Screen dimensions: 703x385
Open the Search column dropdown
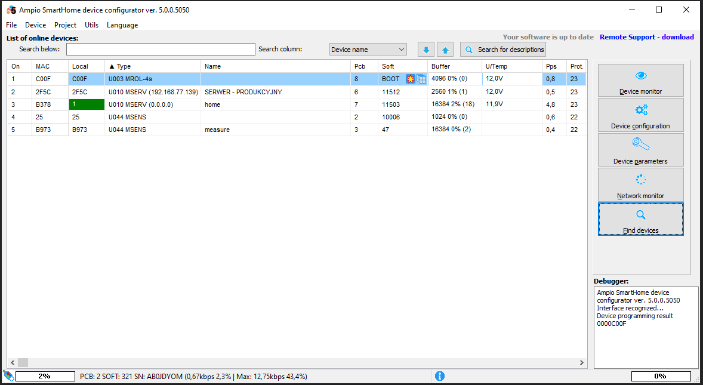[x=368, y=50]
